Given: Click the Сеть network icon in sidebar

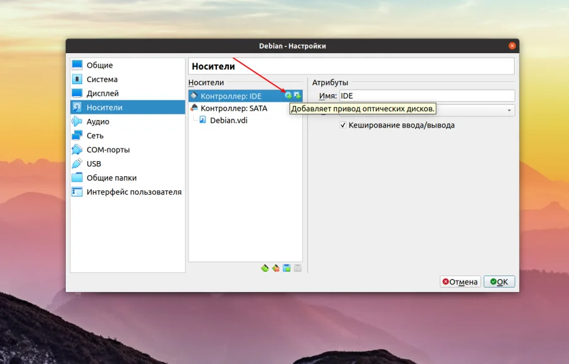Looking at the screenshot, I should 77,135.
